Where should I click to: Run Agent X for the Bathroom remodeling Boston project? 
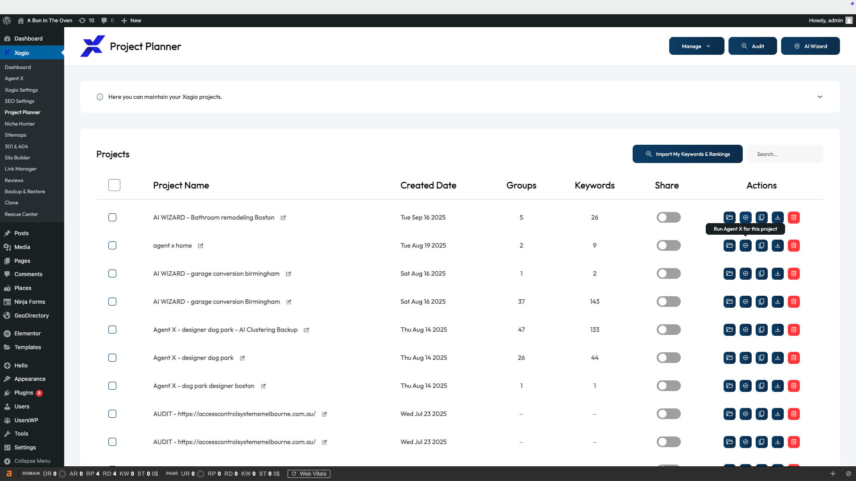(x=745, y=217)
